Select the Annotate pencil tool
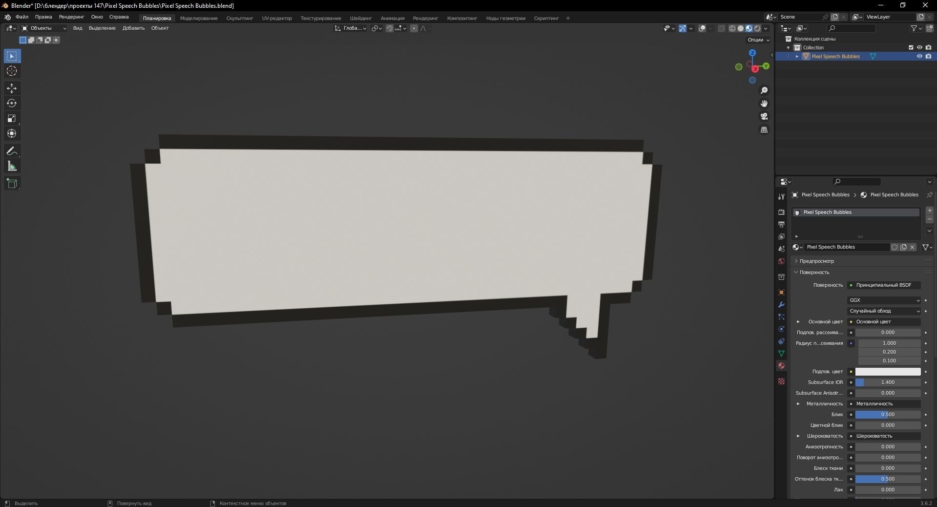The height and width of the screenshot is (507, 937). tap(12, 151)
